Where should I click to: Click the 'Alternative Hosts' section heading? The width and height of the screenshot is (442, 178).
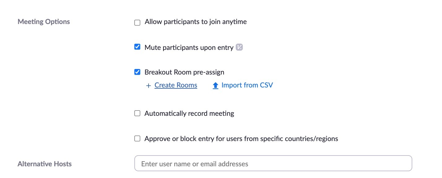click(45, 164)
